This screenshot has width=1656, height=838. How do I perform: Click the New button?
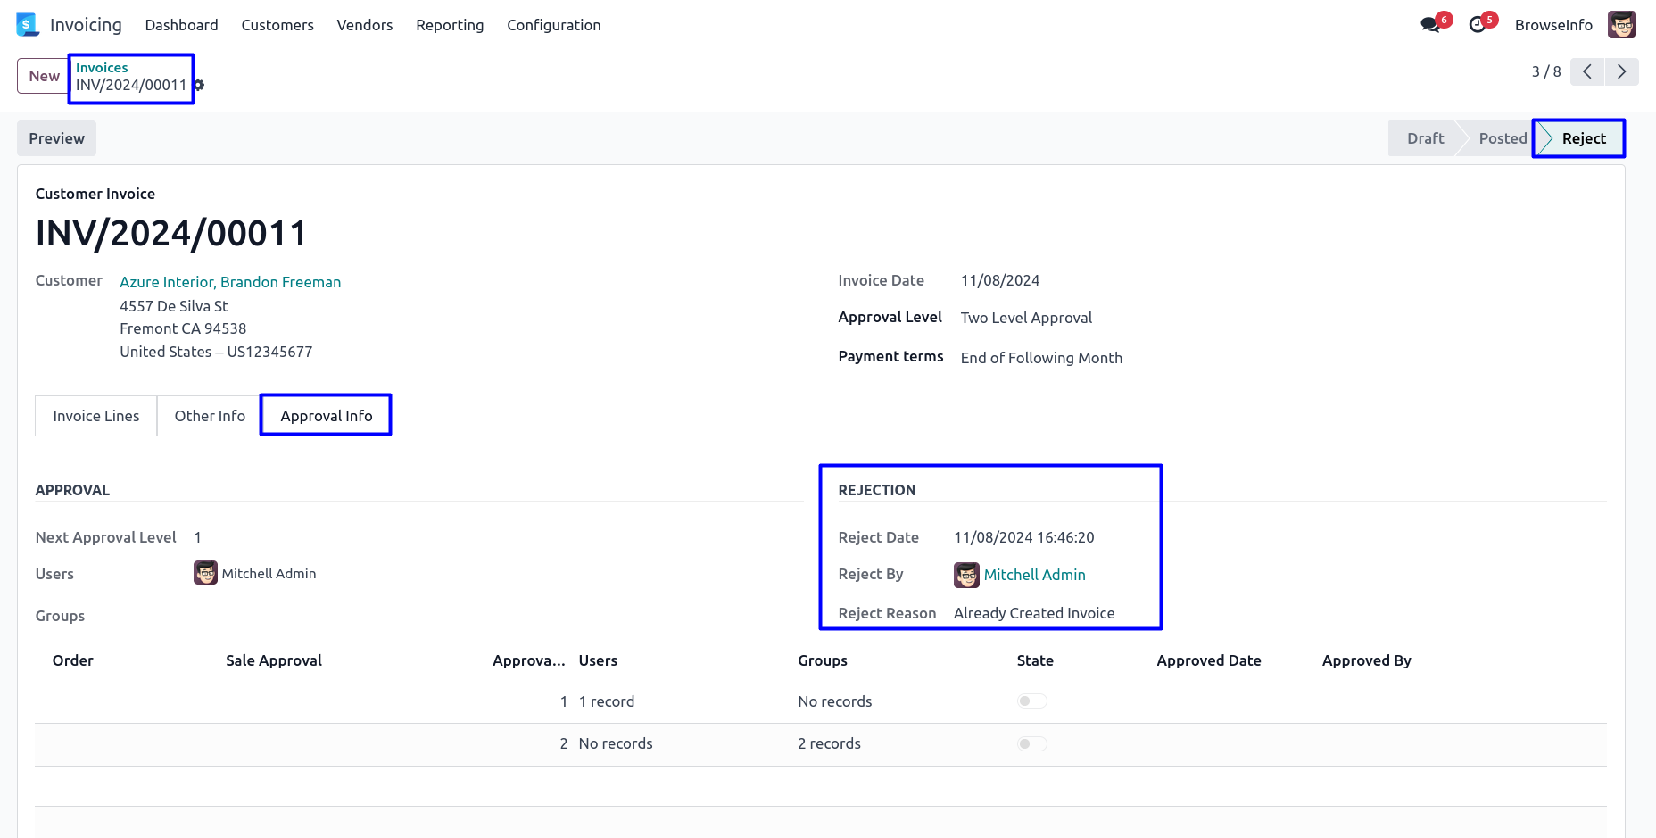click(44, 76)
